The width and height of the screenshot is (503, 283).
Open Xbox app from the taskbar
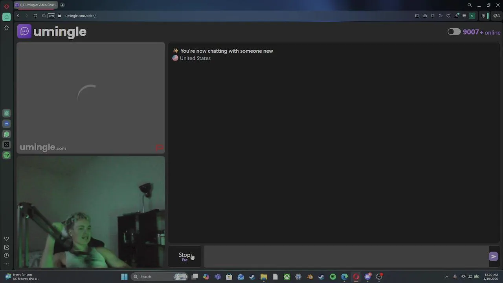pyautogui.click(x=287, y=277)
